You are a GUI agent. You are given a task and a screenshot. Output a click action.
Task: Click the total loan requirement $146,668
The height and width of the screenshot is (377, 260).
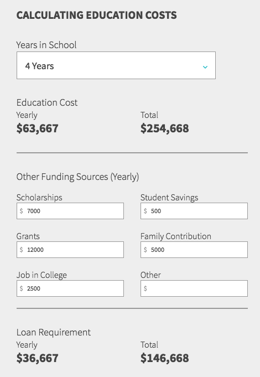click(165, 358)
